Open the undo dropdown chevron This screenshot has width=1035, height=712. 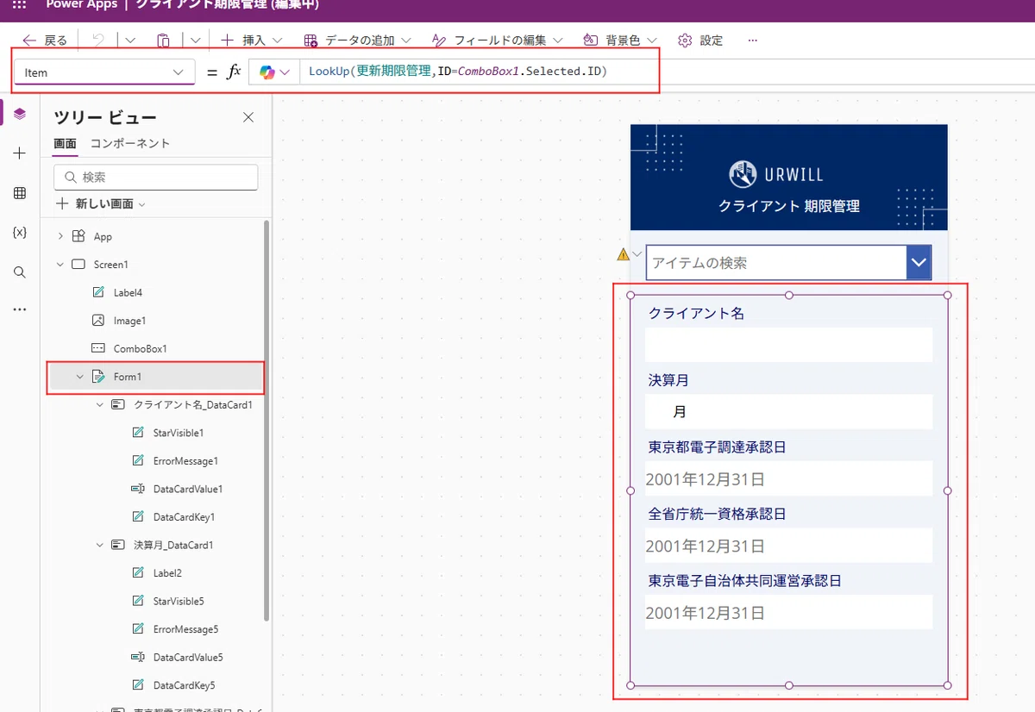pos(130,41)
